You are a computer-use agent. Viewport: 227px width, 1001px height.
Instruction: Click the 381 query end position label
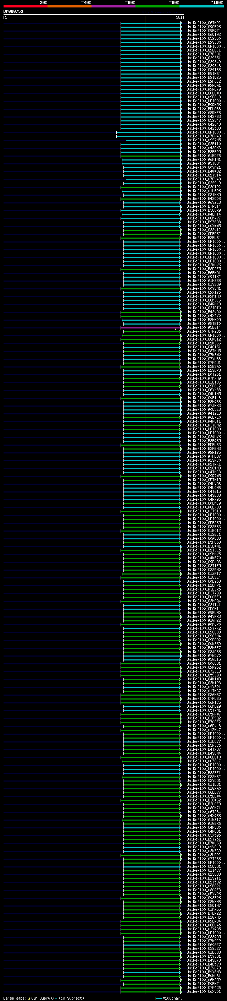179,17
